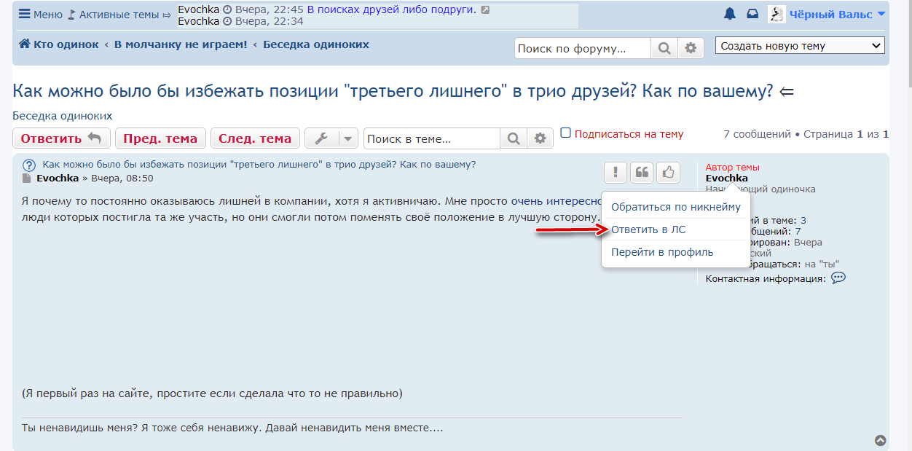Go to Кто одинок home breadcrumb
This screenshot has width=912, height=451.
(x=59, y=44)
